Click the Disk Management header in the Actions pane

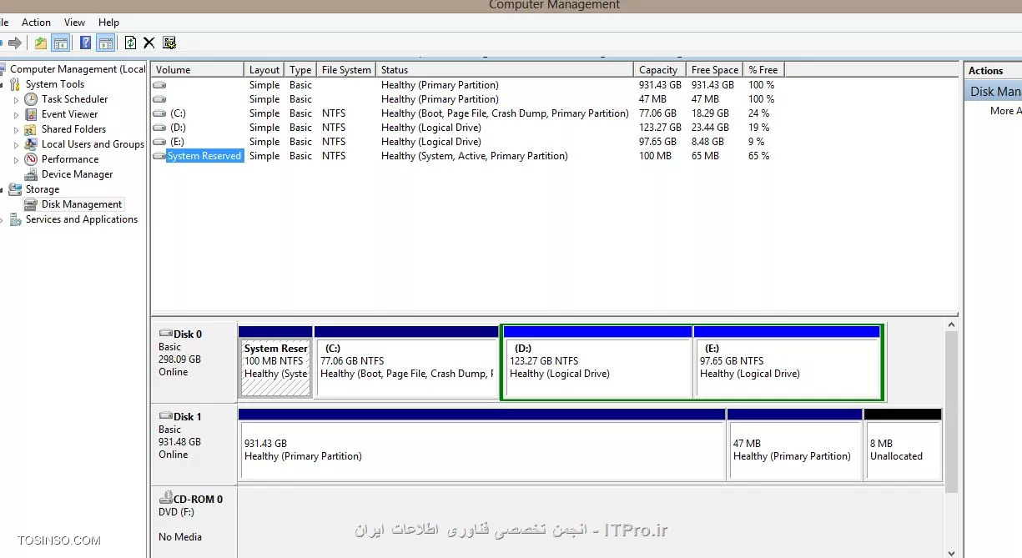(x=994, y=92)
